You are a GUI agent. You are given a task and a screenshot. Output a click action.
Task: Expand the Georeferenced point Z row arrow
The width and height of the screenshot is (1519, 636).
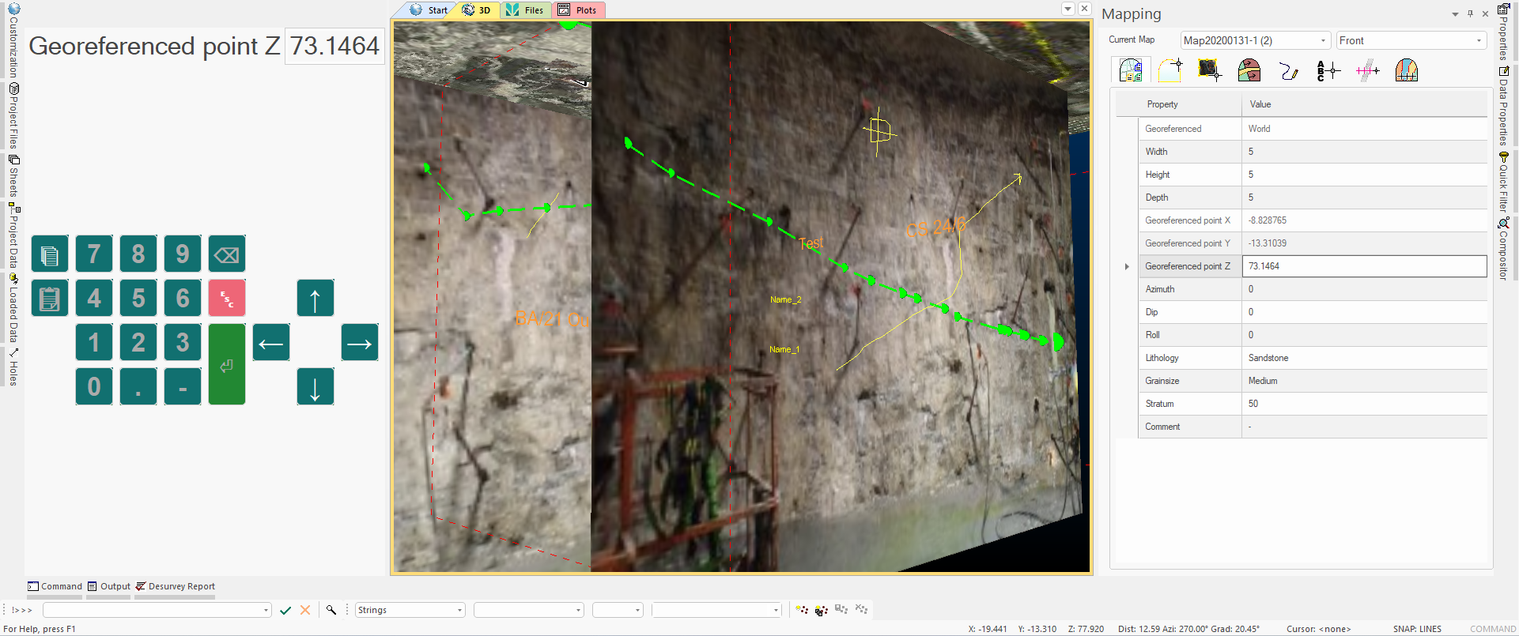tap(1127, 267)
